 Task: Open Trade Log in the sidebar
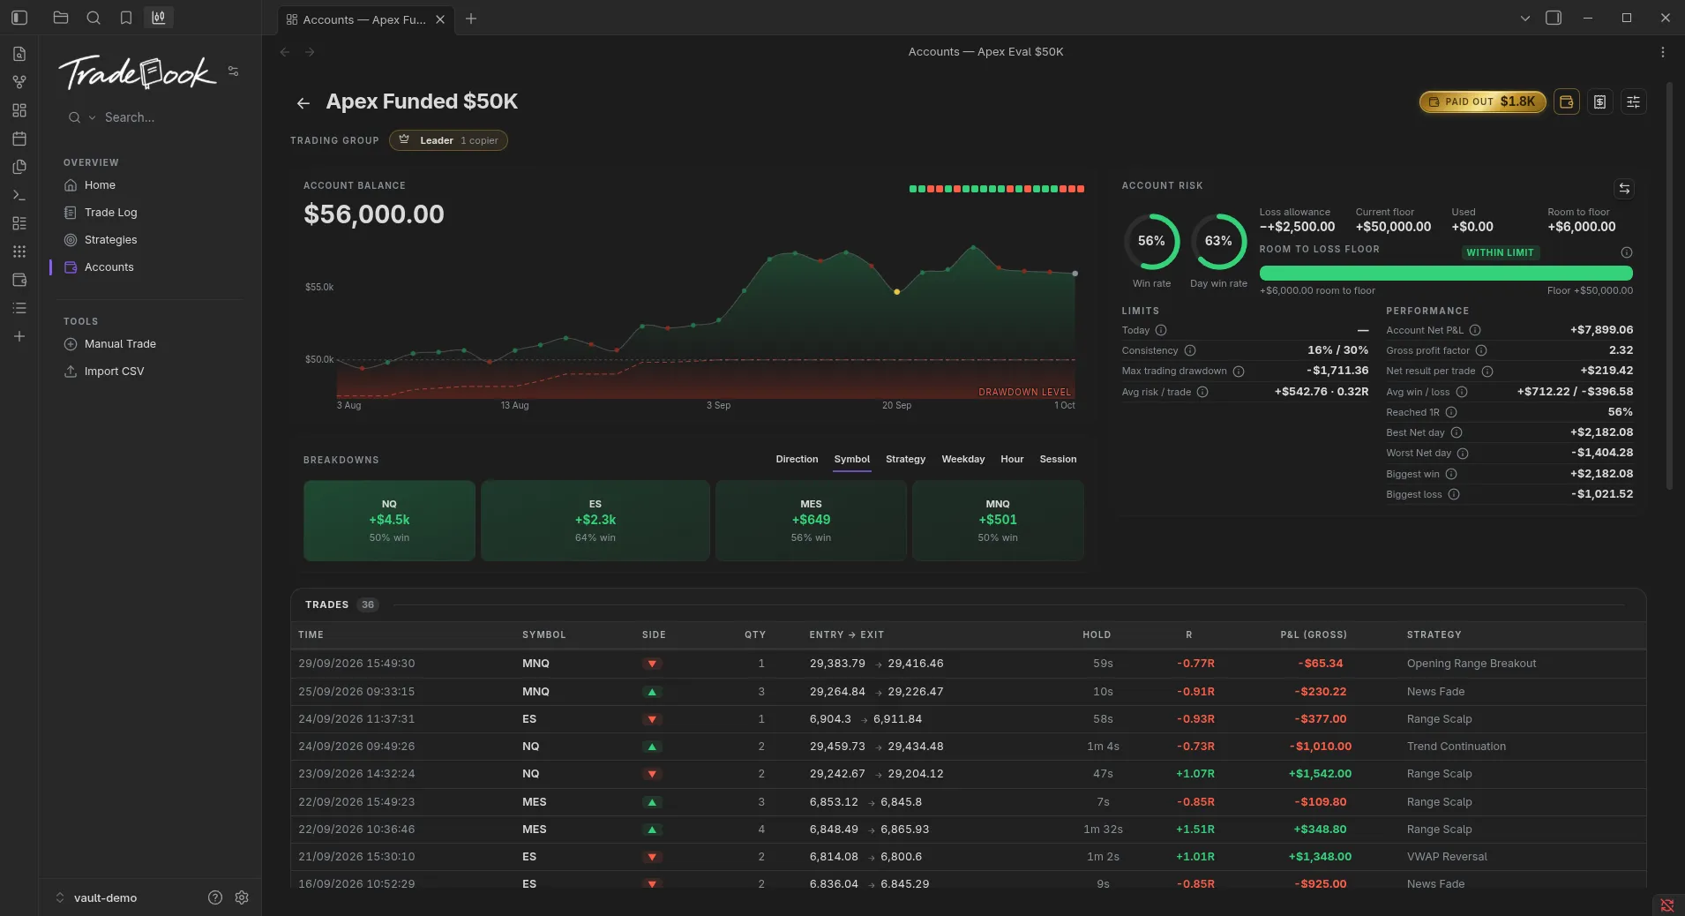[x=111, y=213]
